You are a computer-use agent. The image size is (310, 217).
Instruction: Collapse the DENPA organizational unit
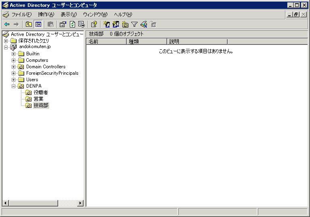tap(13, 86)
